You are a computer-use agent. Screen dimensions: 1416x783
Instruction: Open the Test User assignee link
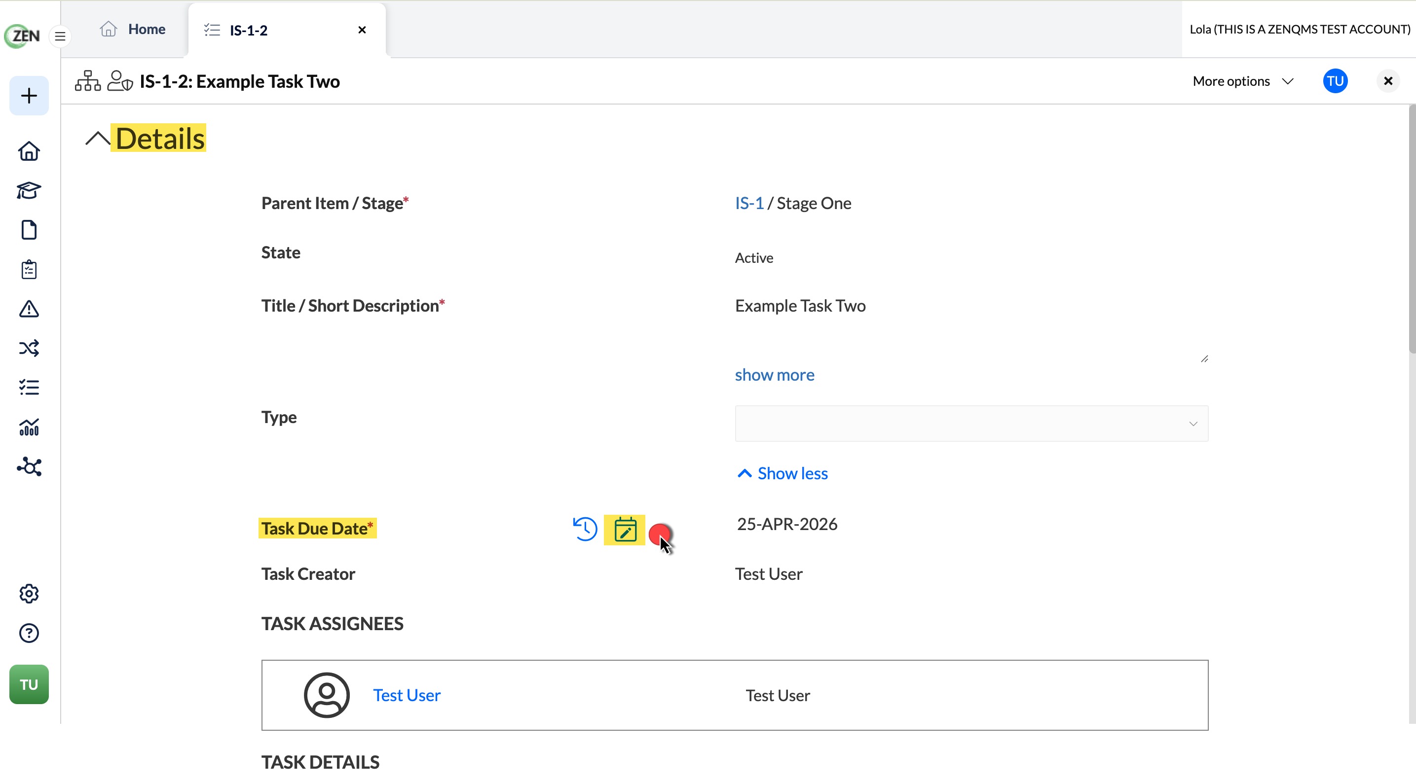[x=407, y=695]
